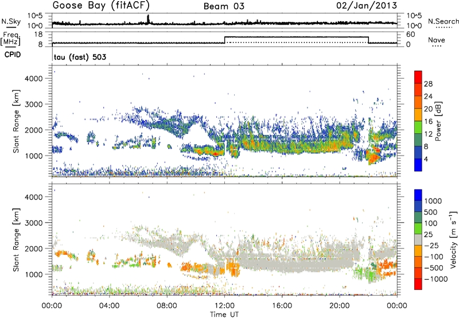Screen dimensions: 459x318
Task: Click the 'Time UT' axis title
Action: pyautogui.click(x=224, y=315)
